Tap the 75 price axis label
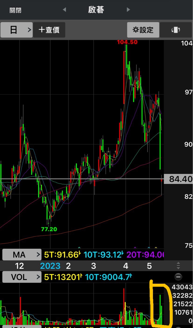This screenshot has height=328, width=193. [x=188, y=245]
